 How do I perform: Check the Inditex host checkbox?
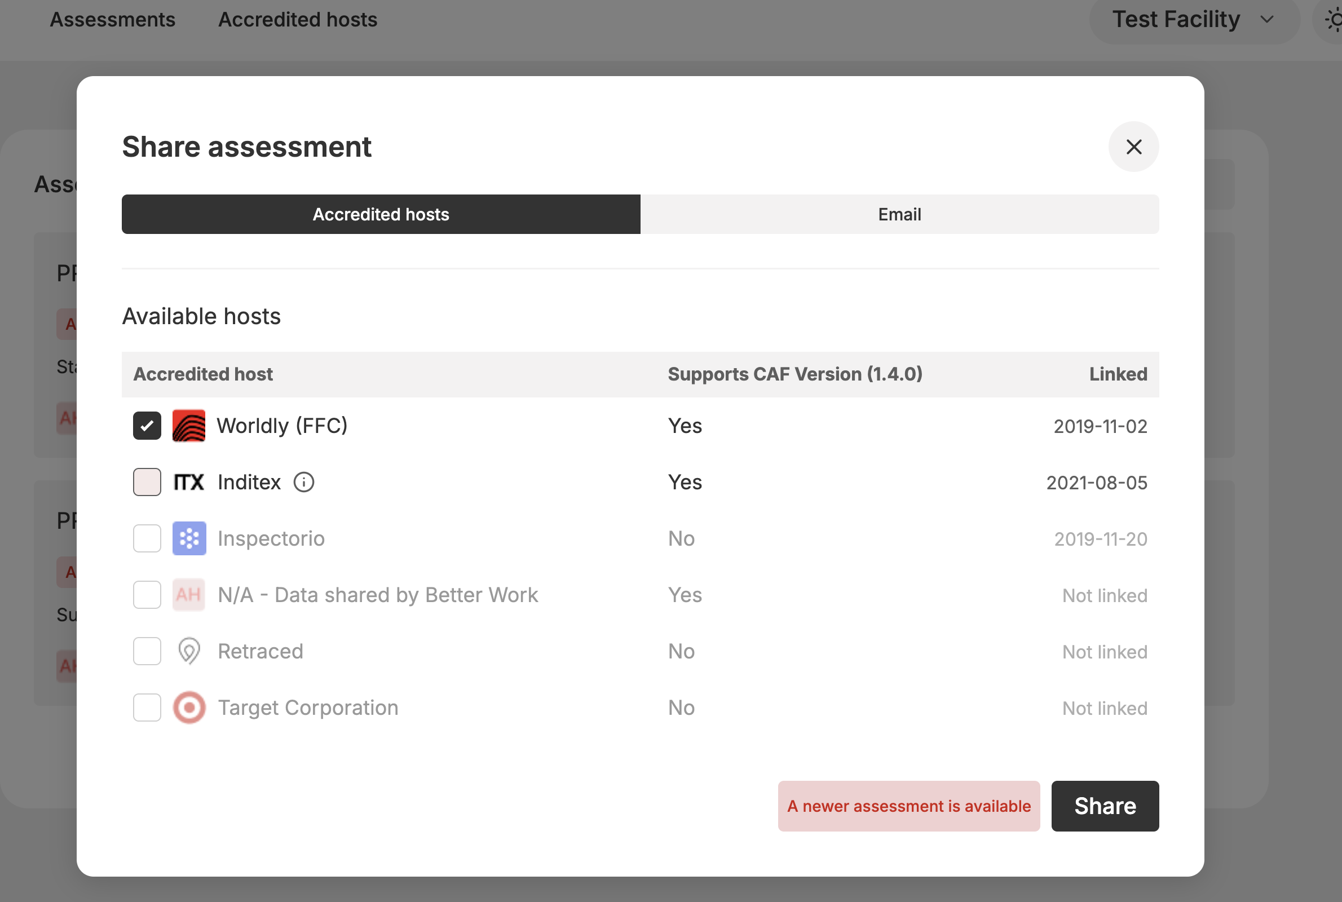point(147,482)
